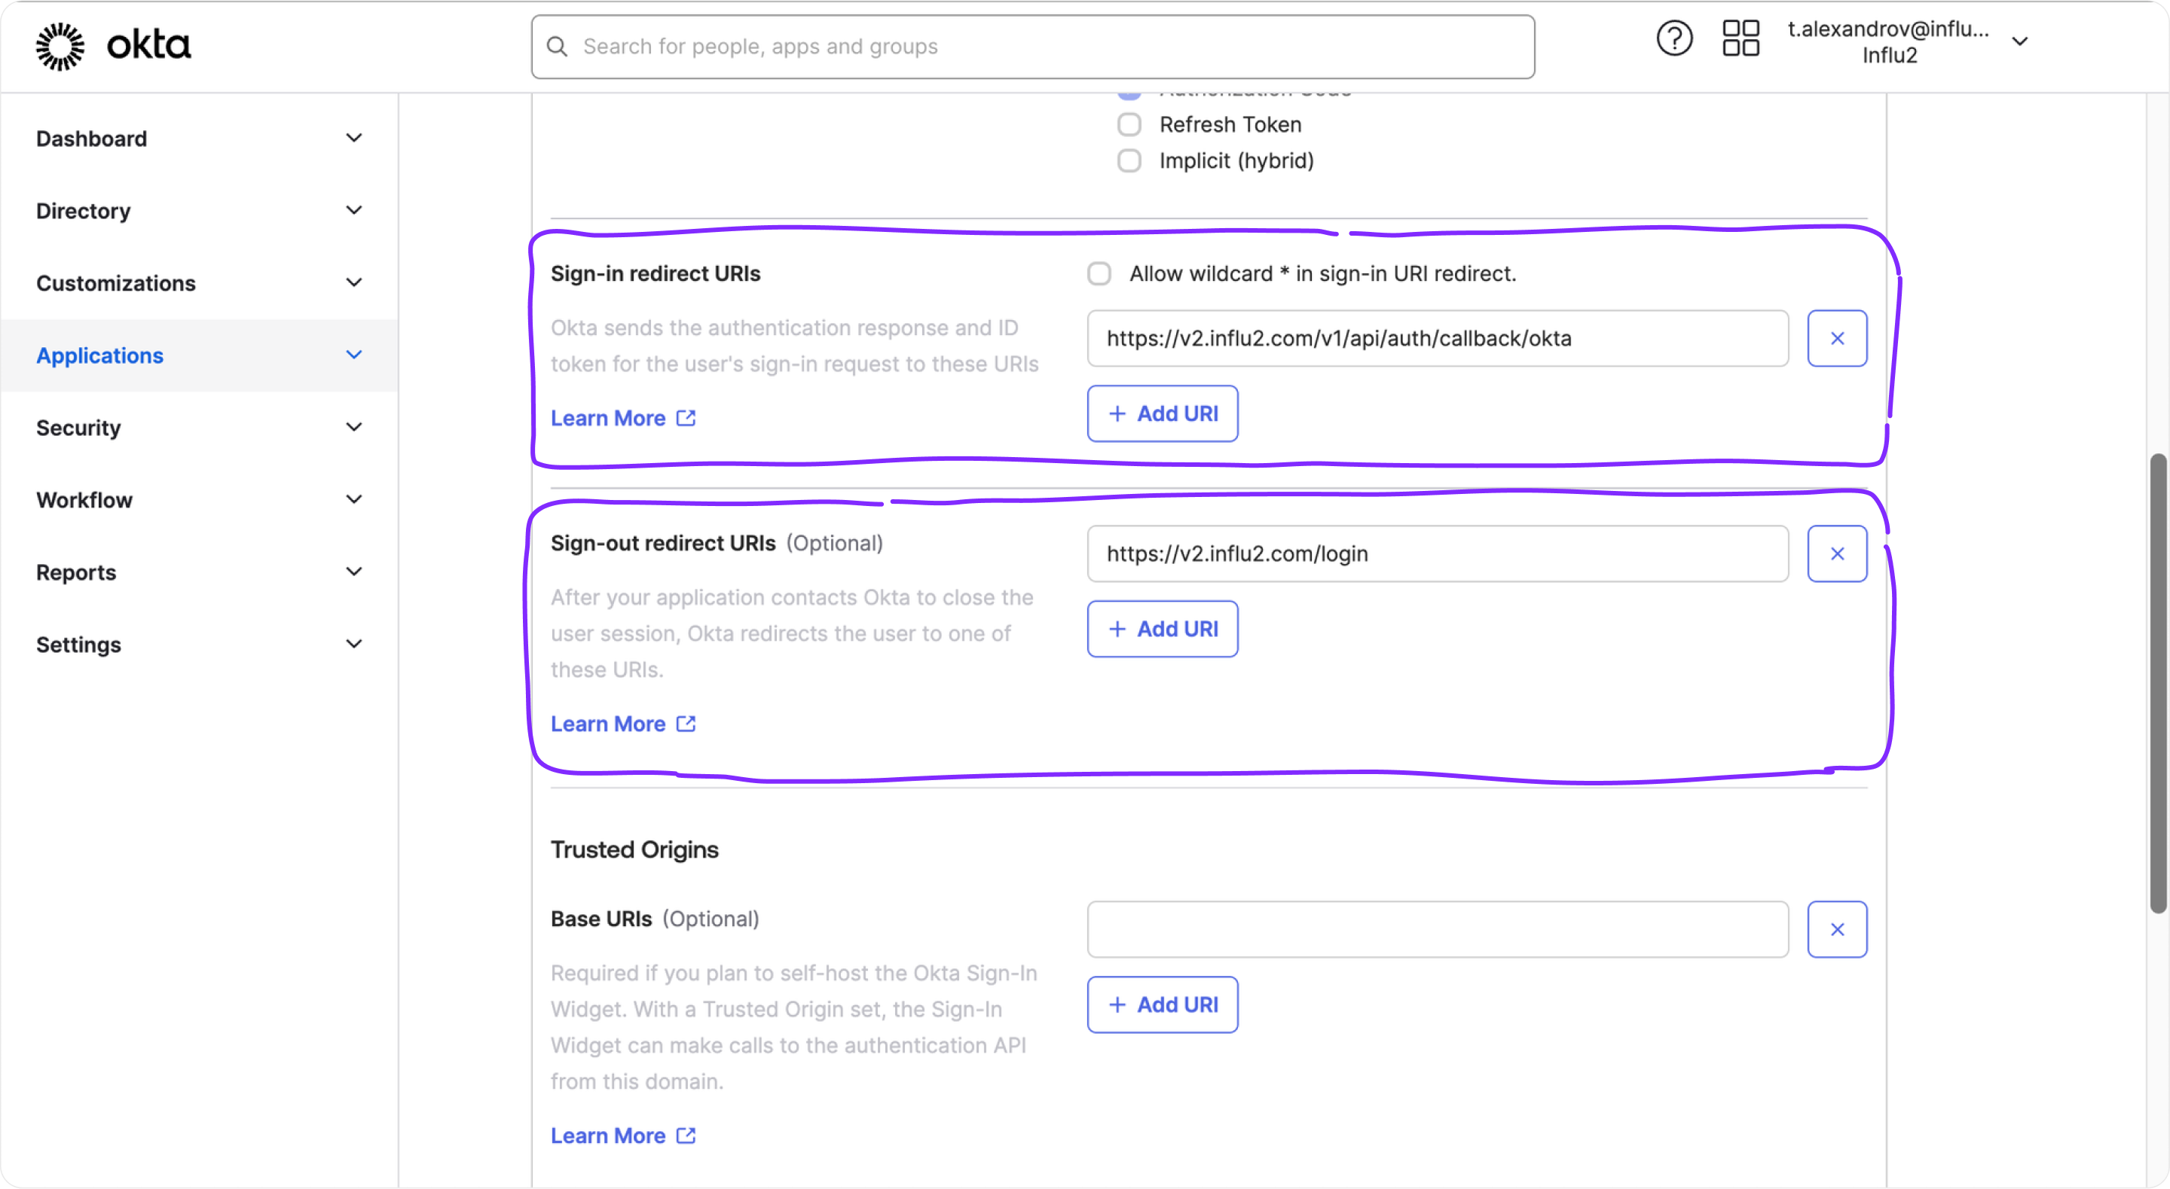
Task: Open external link icon beside sign-out Learn More
Action: tap(686, 724)
